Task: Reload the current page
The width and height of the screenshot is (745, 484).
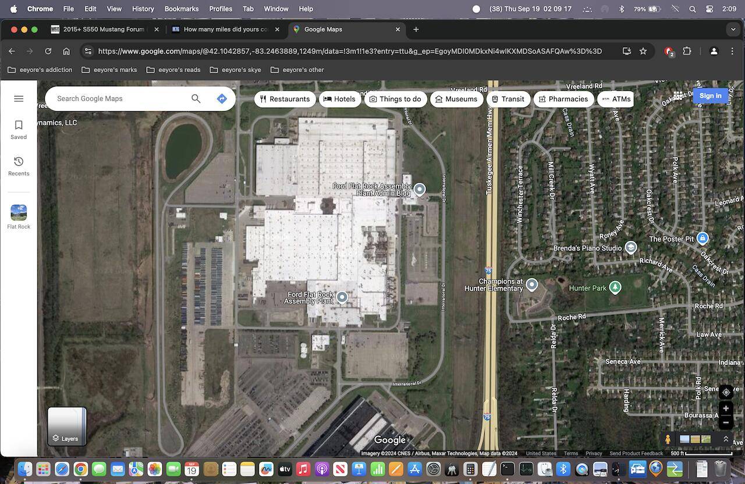Action: 48,51
